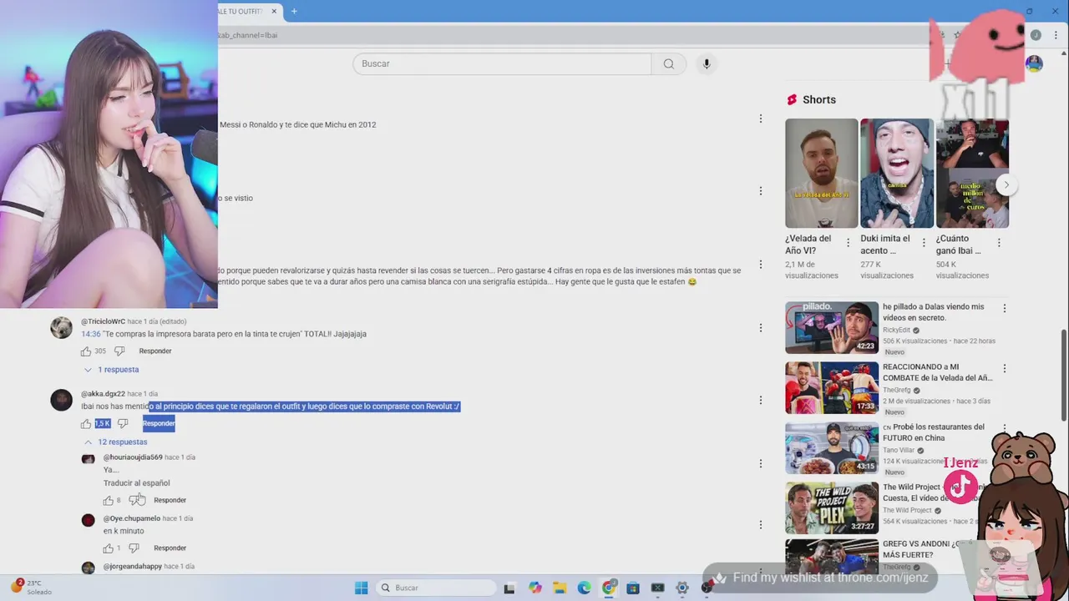Open a new browser tab with plus icon
This screenshot has height=601, width=1069.
294,11
